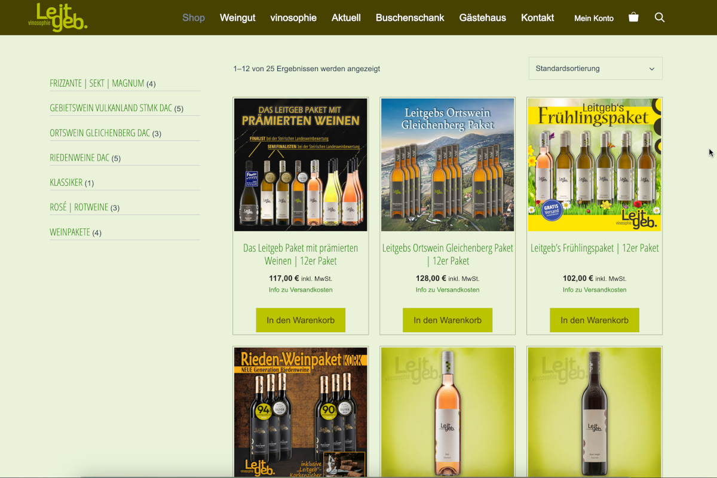The width and height of the screenshot is (717, 478).
Task: Open the prämierten Weinen package image
Action: 301,165
